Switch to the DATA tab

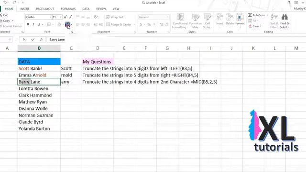click(x=86, y=9)
